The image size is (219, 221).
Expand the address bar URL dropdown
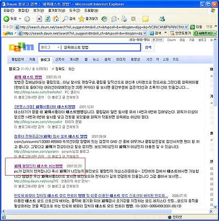coord(186,27)
